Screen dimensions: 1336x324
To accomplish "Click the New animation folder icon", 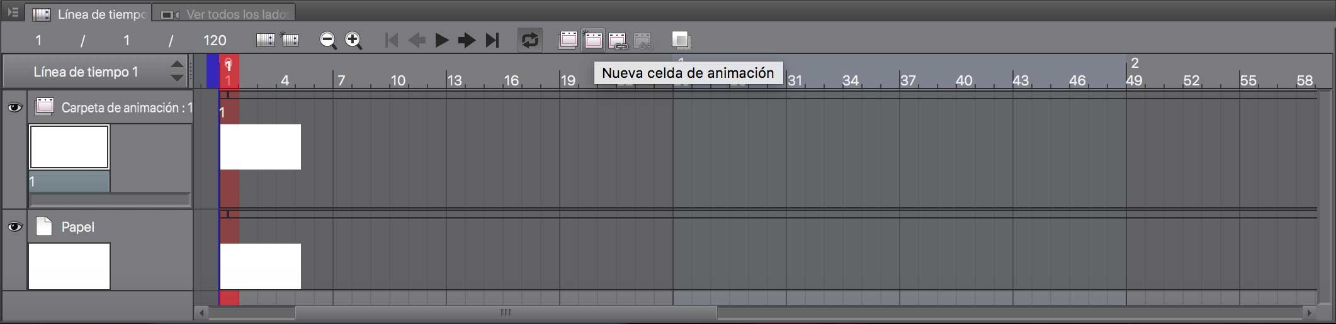I will 568,40.
